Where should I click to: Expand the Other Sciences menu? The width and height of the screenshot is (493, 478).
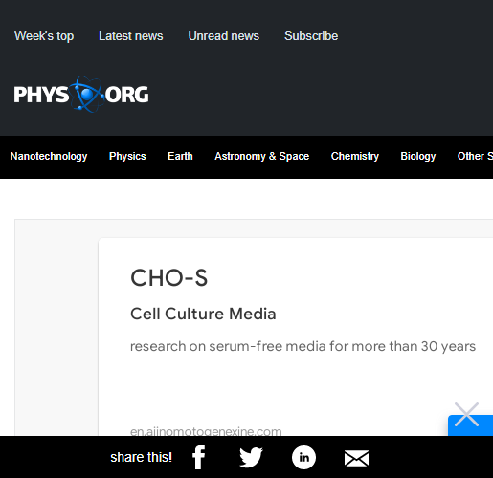tap(475, 156)
